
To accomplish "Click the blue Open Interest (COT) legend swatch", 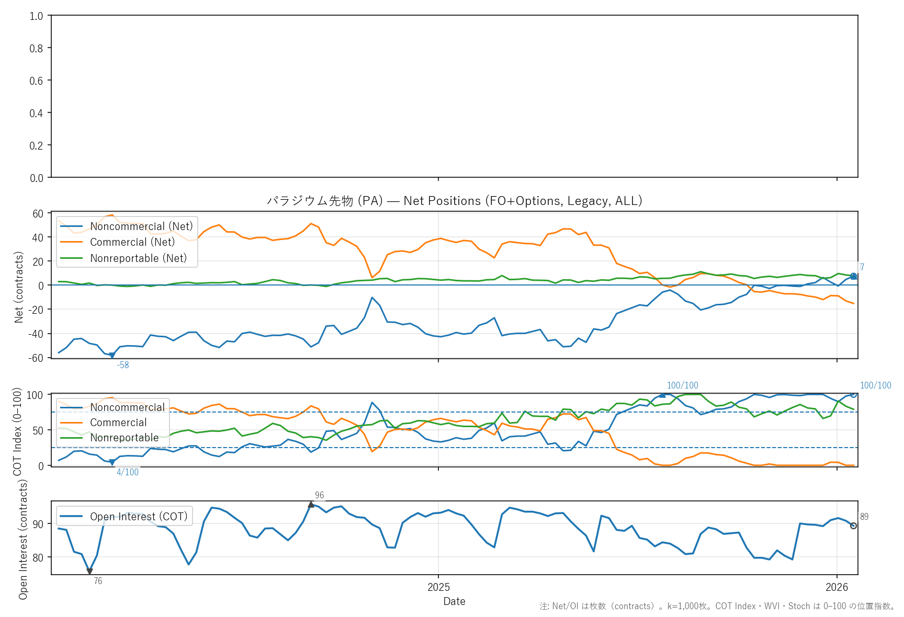I will point(72,517).
